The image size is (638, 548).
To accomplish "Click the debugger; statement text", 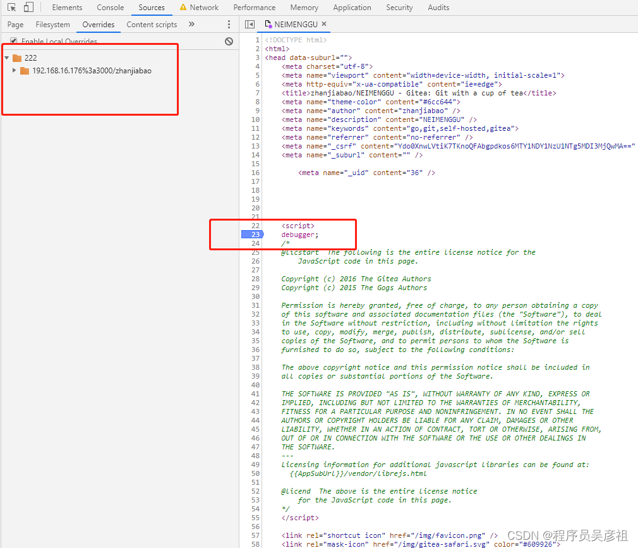I will coord(300,234).
